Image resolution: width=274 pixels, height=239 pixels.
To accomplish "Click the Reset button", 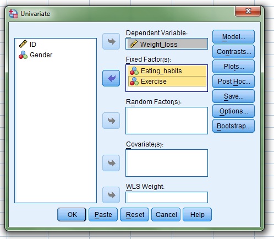I will [x=134, y=214].
